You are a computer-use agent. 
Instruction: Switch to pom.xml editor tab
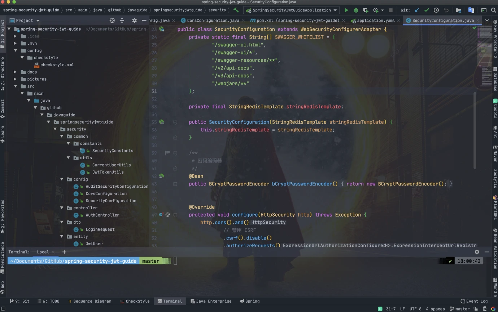click(297, 21)
